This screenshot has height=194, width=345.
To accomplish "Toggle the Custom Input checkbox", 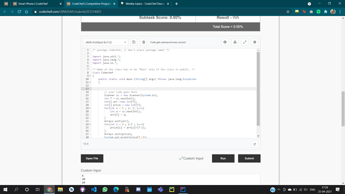I will point(180,158).
